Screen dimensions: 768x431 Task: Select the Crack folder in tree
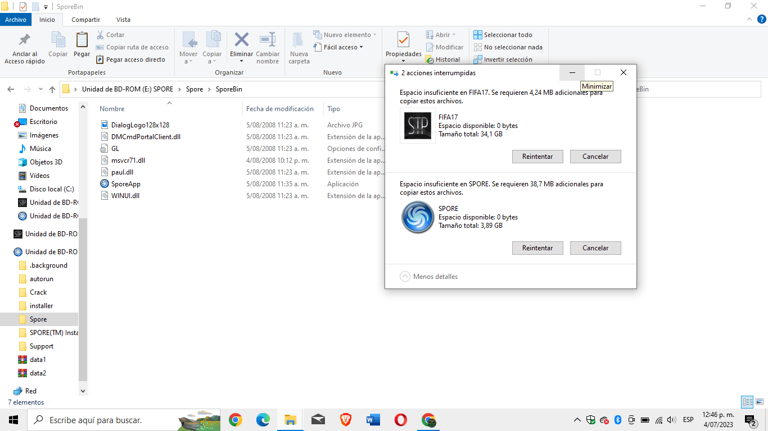click(38, 292)
